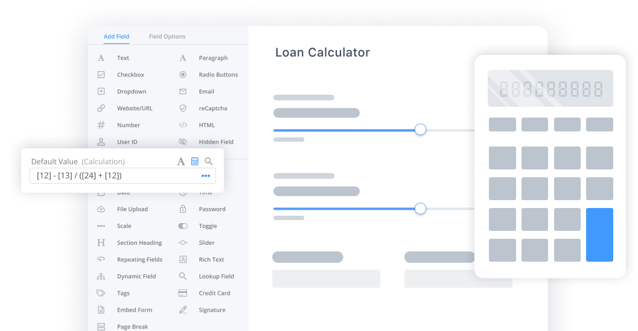Click the User ID person icon
The width and height of the screenshot is (638, 331).
click(101, 142)
